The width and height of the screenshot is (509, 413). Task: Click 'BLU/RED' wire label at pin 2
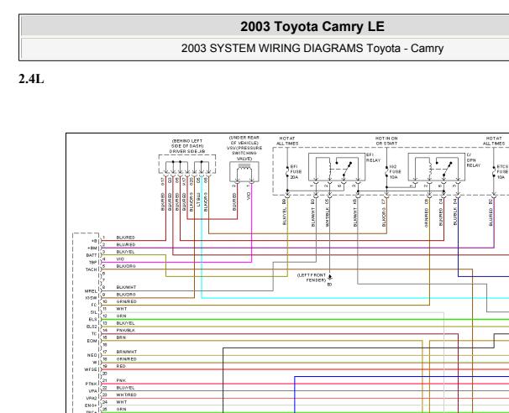tap(126, 244)
